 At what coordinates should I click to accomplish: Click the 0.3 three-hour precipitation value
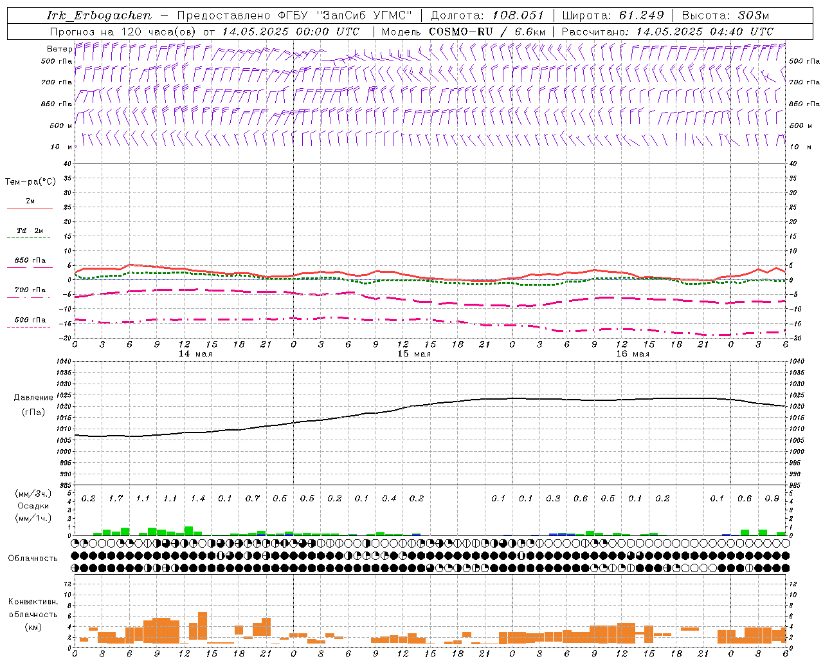pyautogui.click(x=553, y=499)
